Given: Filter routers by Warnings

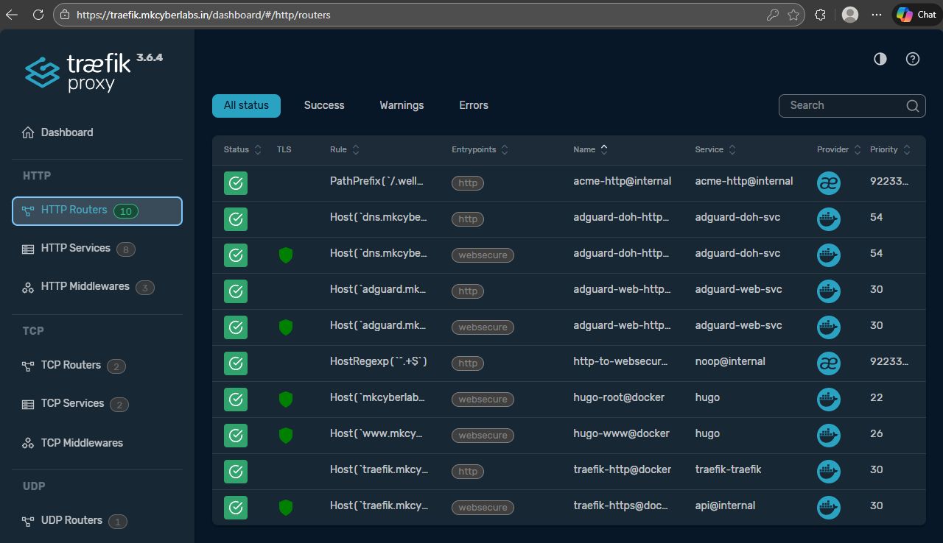Looking at the screenshot, I should [402, 106].
